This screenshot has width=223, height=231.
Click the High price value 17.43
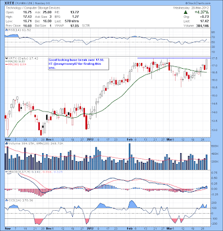click(x=28, y=17)
